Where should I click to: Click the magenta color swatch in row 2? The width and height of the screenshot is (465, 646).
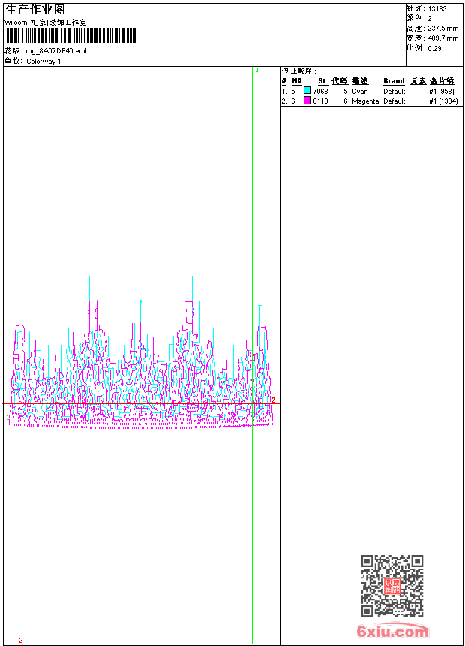coord(307,100)
